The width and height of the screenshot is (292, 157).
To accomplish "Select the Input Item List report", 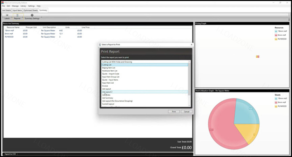I will pyautogui.click(x=145, y=83).
